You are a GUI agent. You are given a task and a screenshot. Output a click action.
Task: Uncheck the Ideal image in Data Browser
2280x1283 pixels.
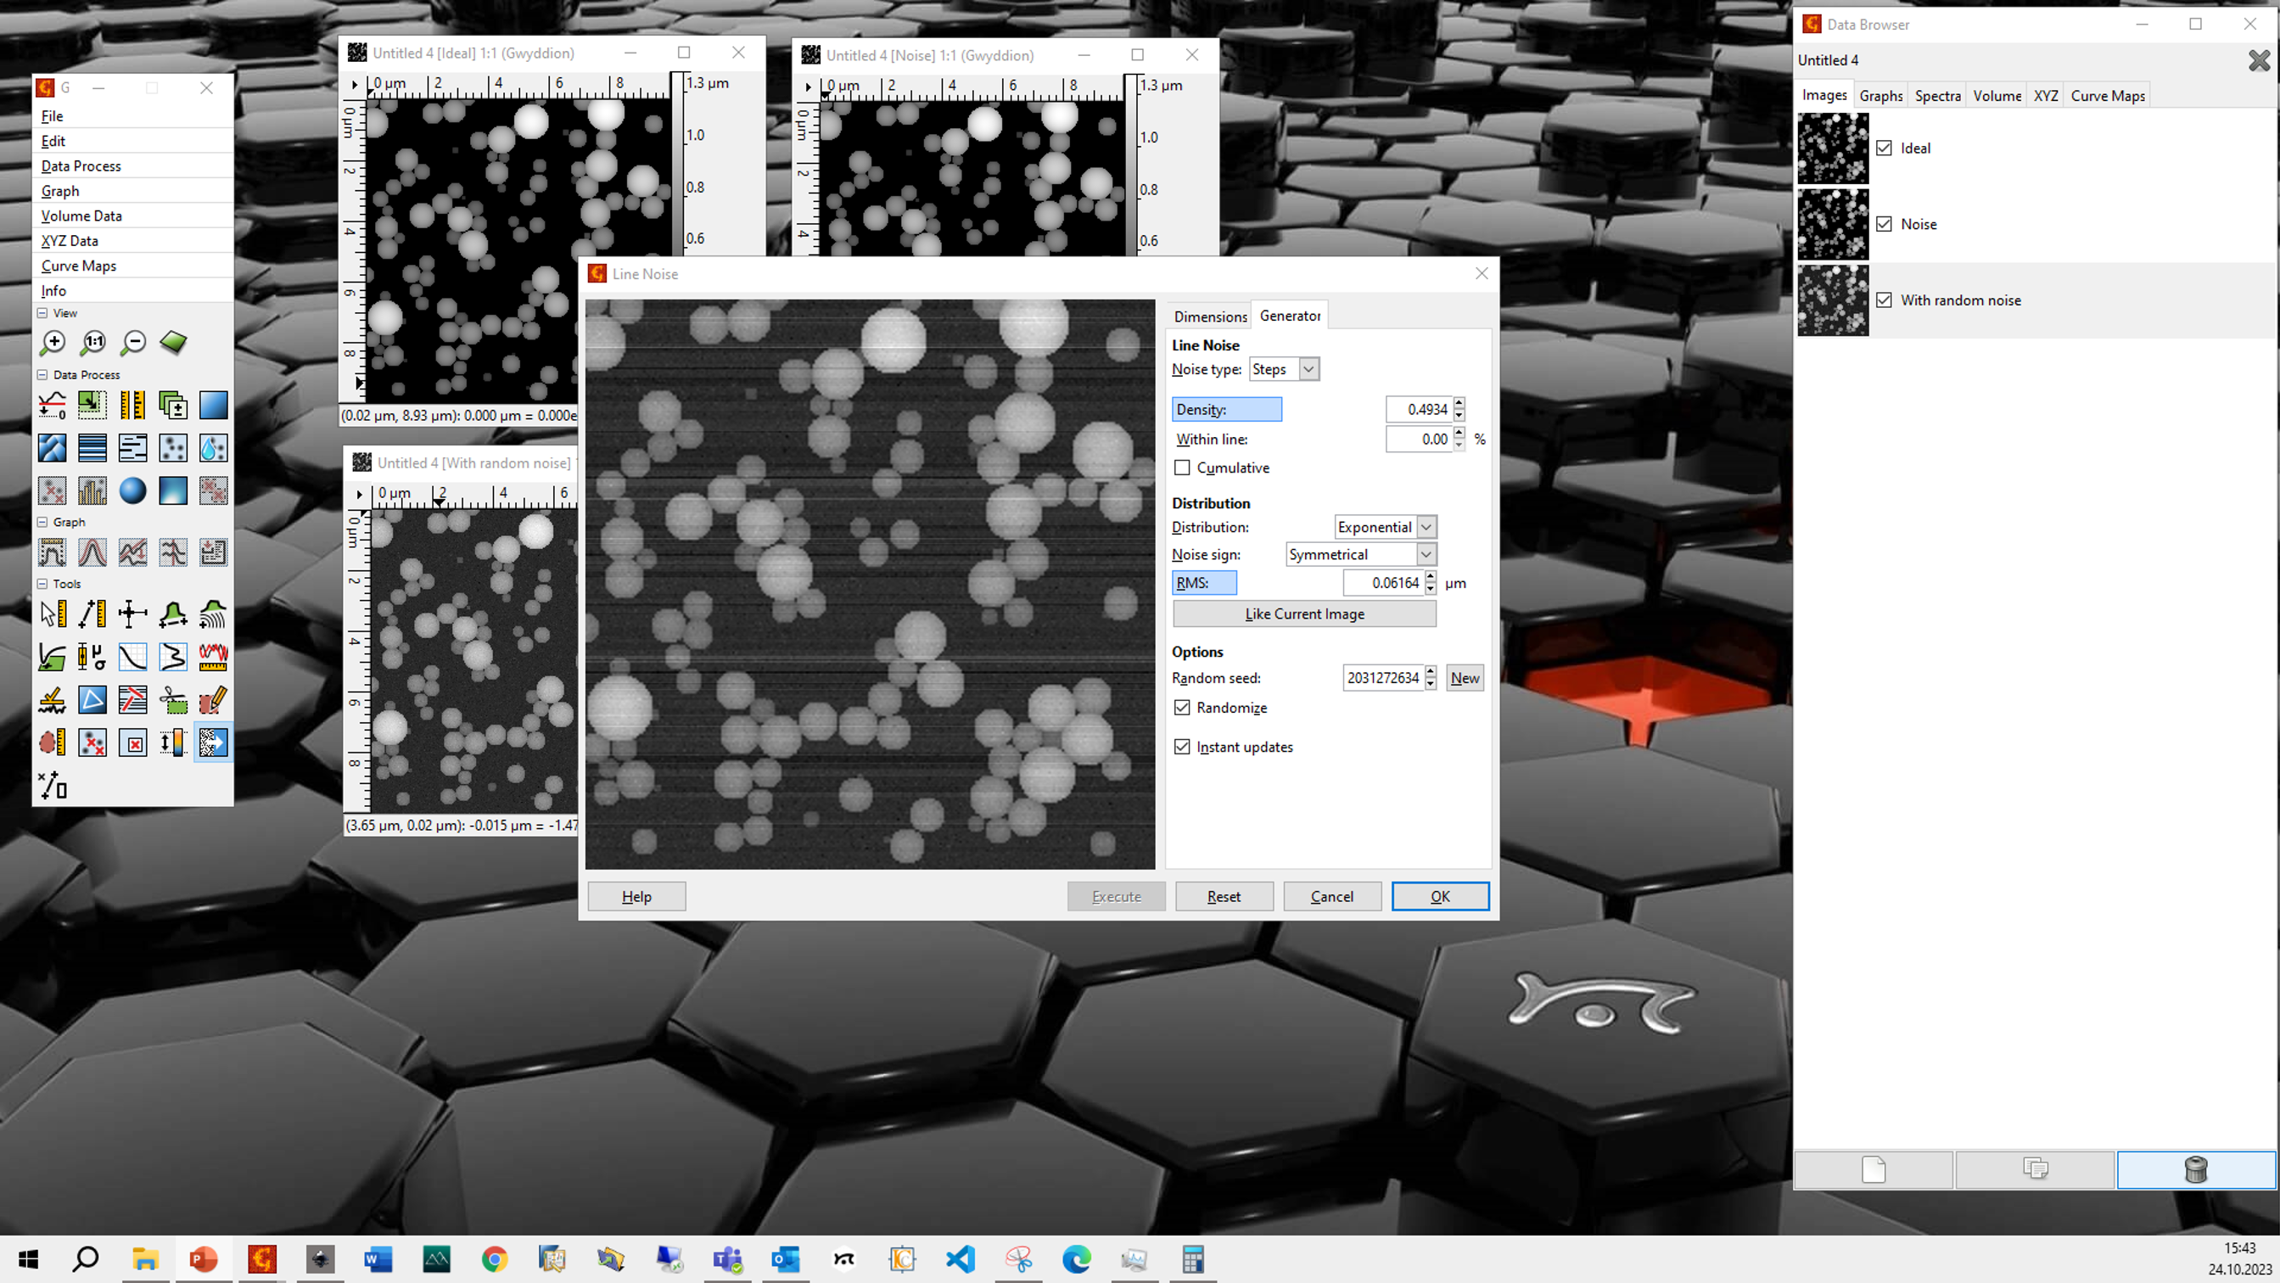[1885, 148]
